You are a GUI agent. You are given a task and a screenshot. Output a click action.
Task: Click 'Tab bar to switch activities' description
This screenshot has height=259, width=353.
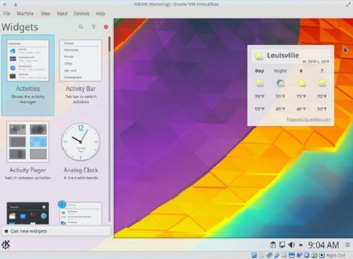[80, 99]
